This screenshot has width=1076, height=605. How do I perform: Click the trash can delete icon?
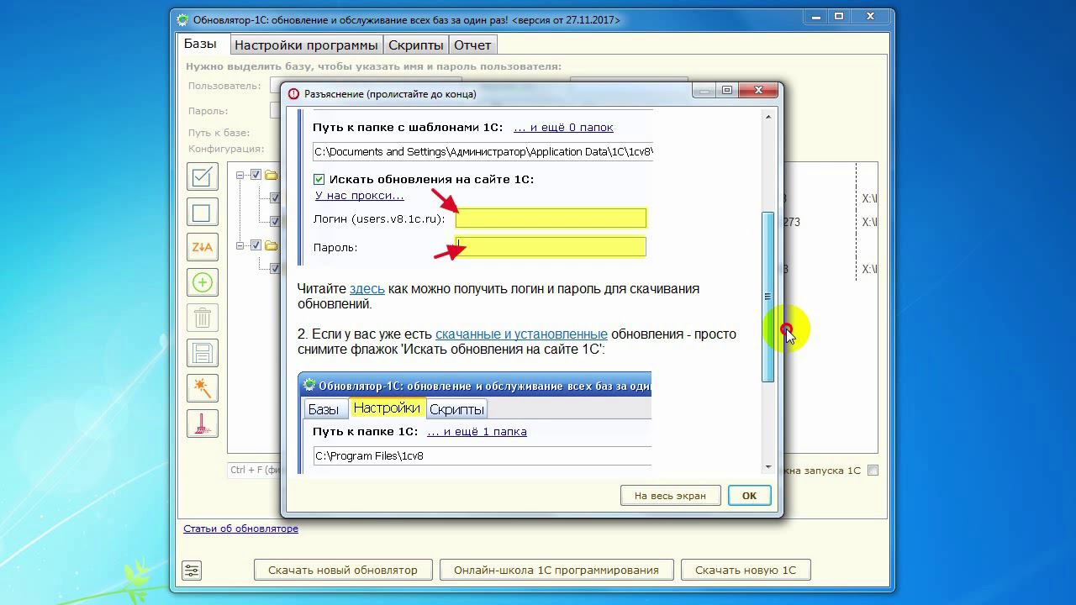coord(202,318)
